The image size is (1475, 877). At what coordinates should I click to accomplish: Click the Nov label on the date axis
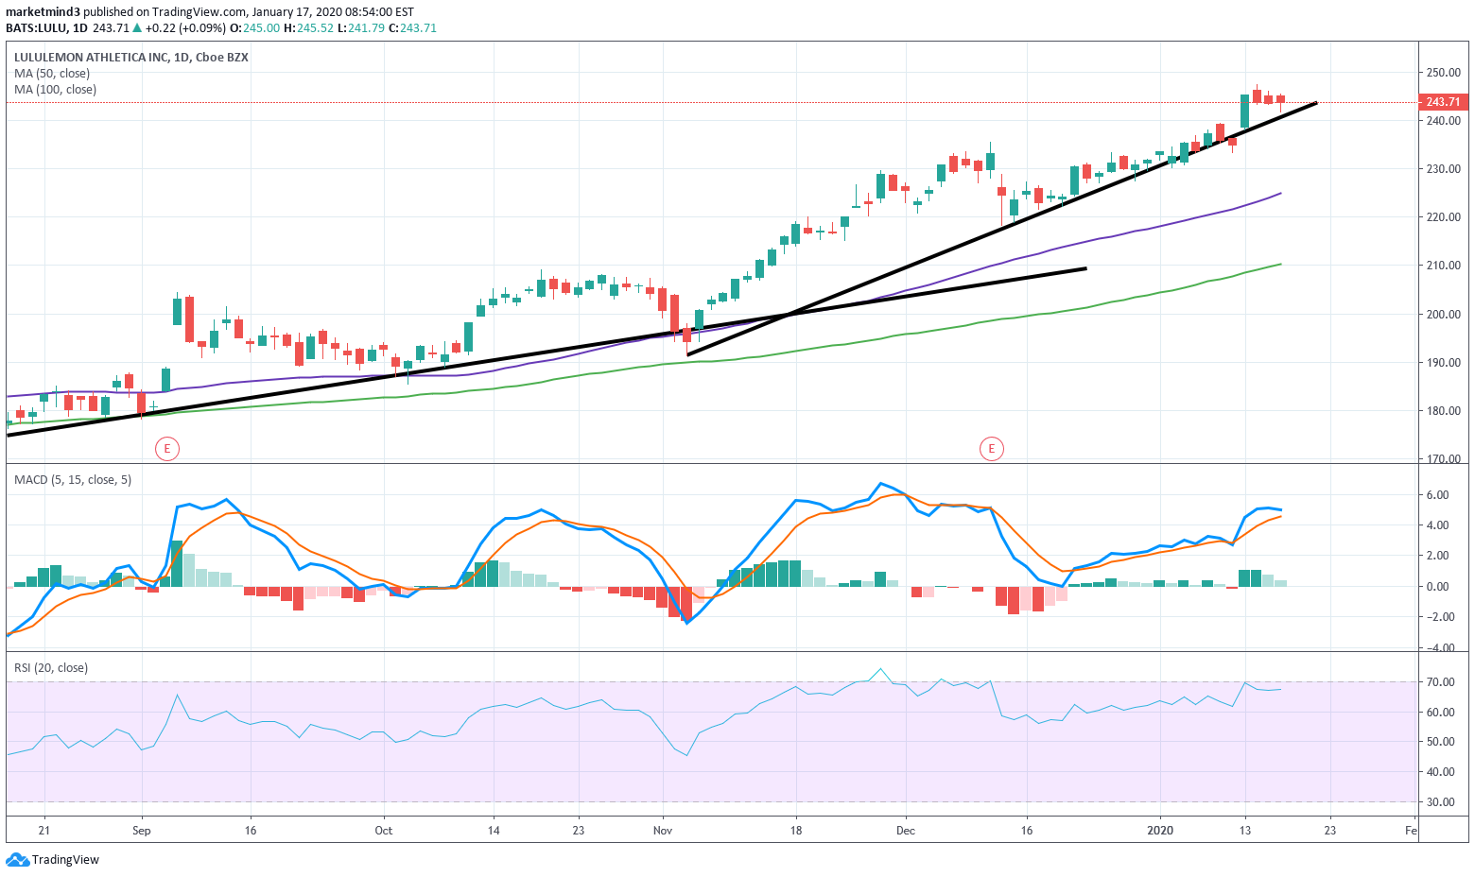(662, 831)
